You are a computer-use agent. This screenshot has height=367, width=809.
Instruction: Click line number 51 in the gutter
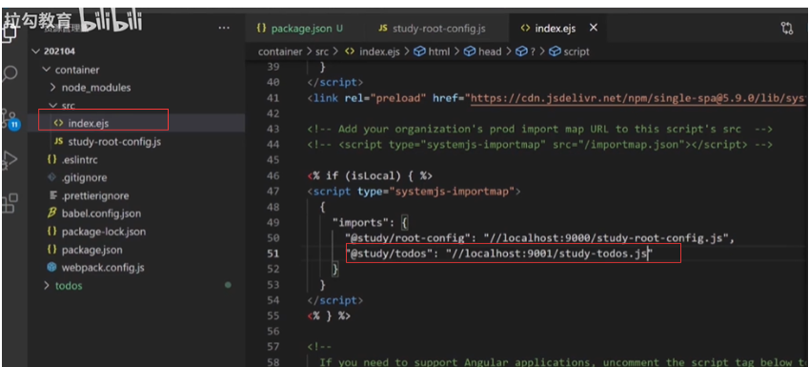273,254
